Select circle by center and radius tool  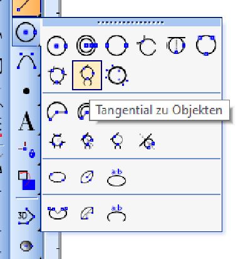[x=57, y=46]
